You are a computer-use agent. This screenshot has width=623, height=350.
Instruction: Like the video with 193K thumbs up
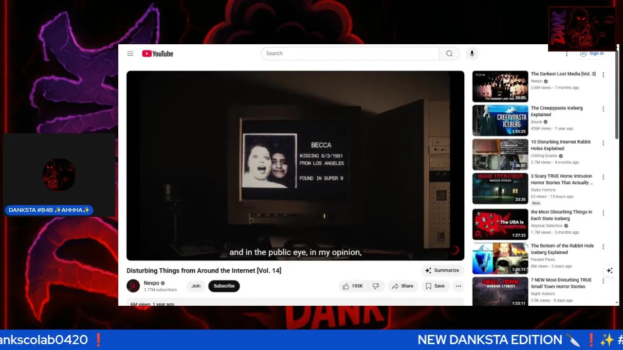353,286
